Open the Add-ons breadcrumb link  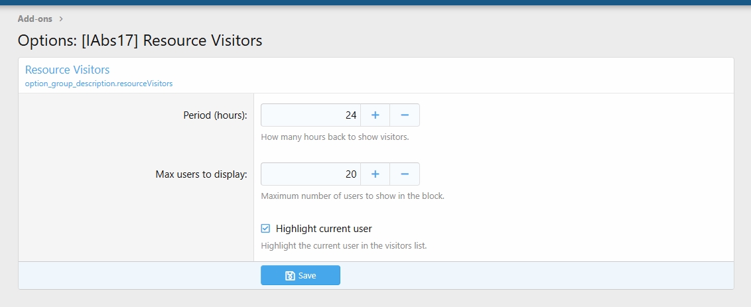coord(35,19)
